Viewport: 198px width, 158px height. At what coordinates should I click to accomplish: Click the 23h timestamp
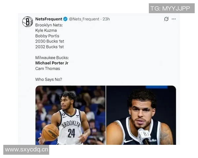coord(106,19)
